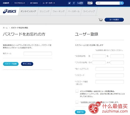Open the ラインナップ tab
The width and height of the screenshot is (130, 115).
coord(89,11)
